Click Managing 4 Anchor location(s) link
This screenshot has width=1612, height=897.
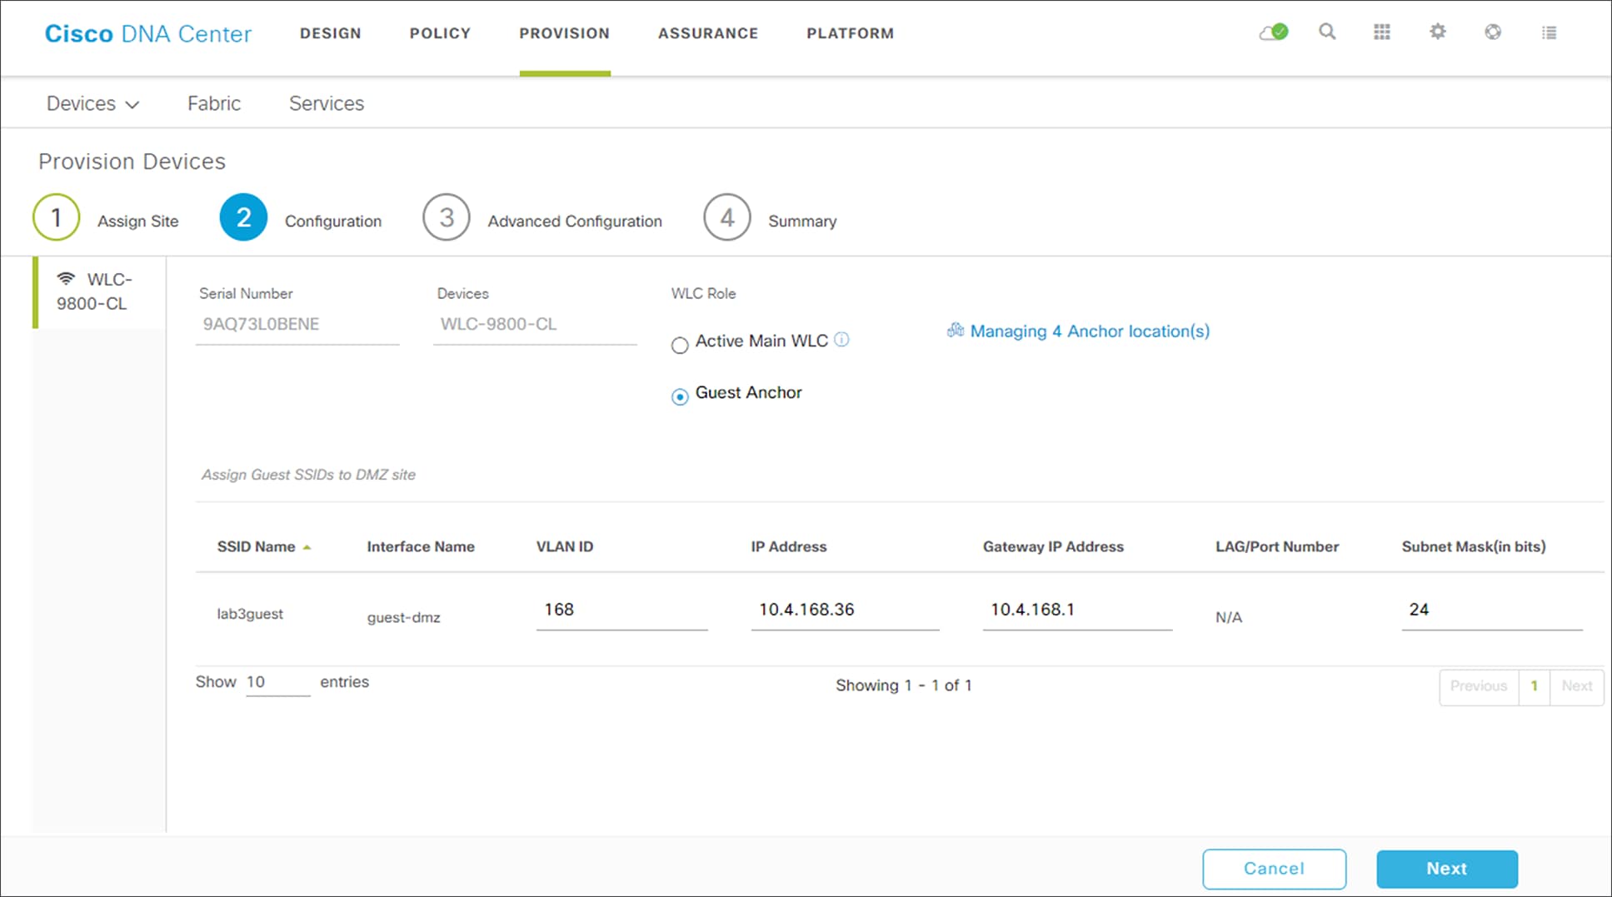point(1090,331)
